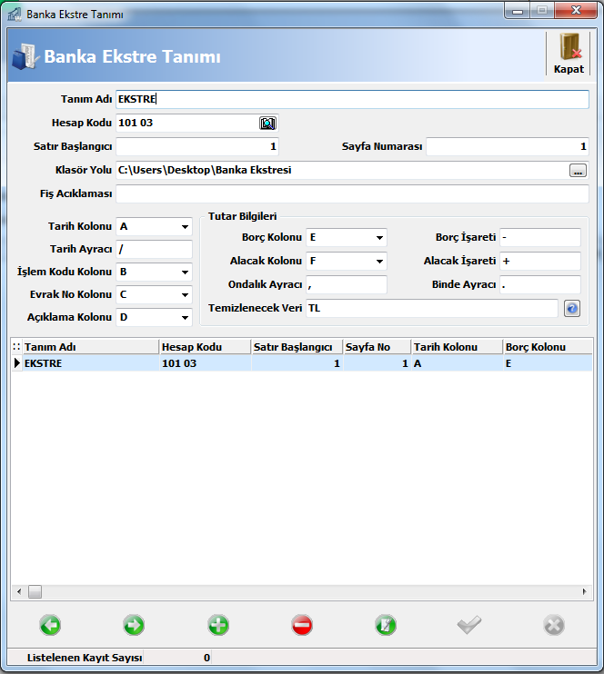Click the Ondalık Ayracı field
The image size is (604, 674).
[x=347, y=284]
